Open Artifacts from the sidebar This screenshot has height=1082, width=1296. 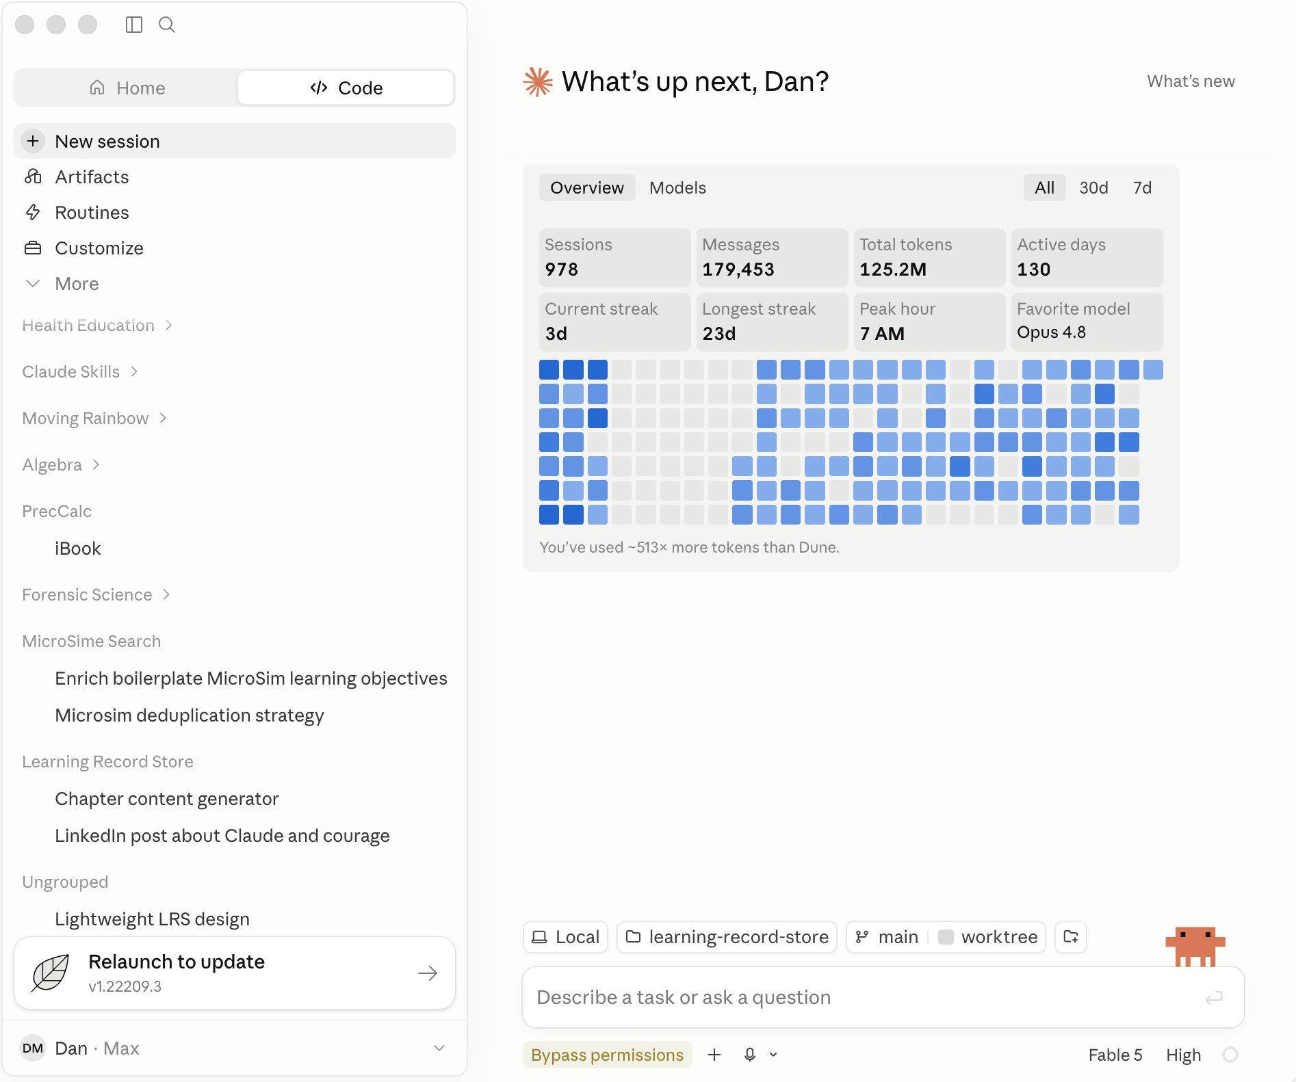coord(92,176)
